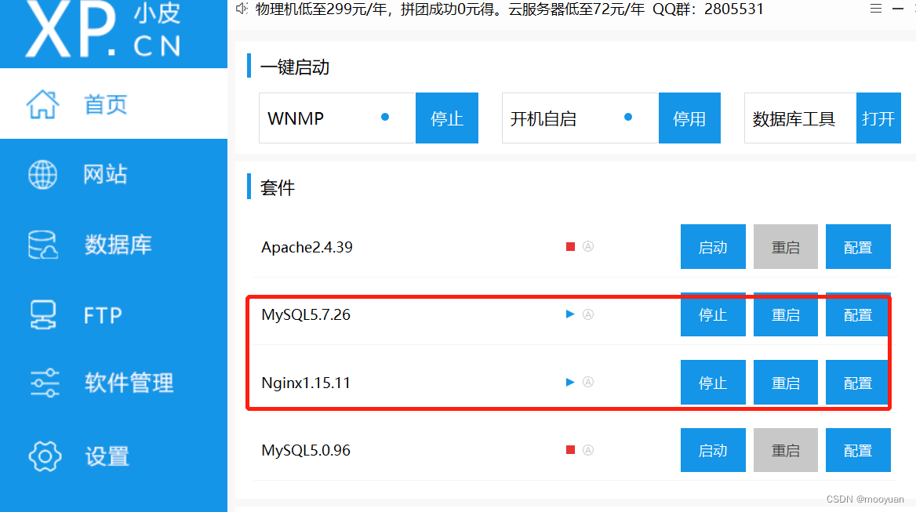Click the MySQL5.7.26 row label
Viewport: 916px width, 512px height.
[306, 315]
